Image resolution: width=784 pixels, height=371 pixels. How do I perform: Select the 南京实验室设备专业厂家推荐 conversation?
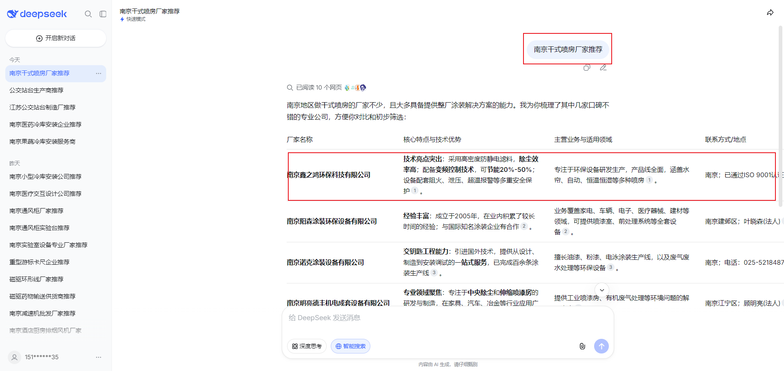(x=56, y=245)
